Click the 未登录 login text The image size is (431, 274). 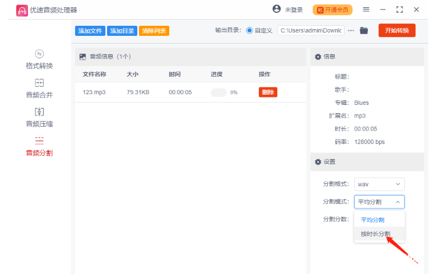(x=294, y=10)
